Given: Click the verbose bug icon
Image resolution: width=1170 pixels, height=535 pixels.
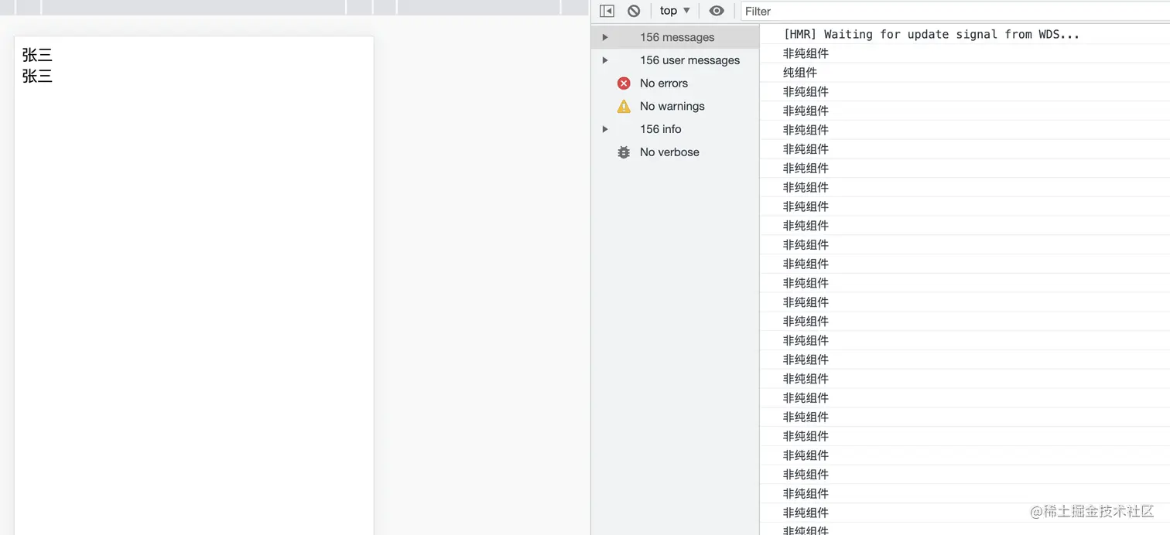Looking at the screenshot, I should (x=624, y=152).
